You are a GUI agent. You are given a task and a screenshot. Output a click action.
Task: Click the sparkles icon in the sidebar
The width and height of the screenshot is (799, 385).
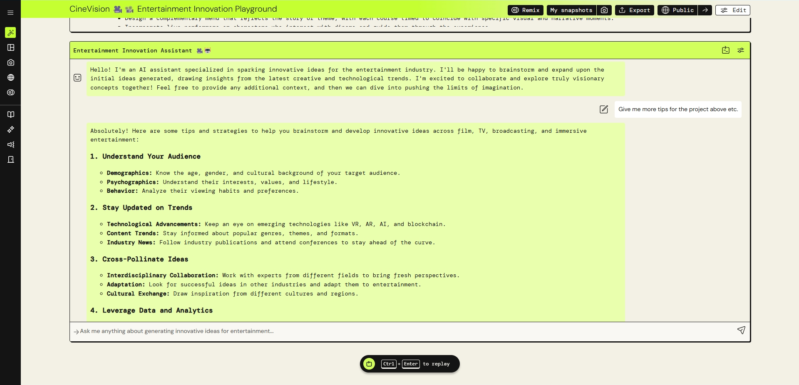pos(11,129)
